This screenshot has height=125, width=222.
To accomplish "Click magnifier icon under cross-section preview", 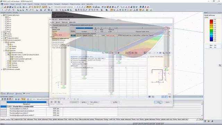I will [x=170, y=97].
